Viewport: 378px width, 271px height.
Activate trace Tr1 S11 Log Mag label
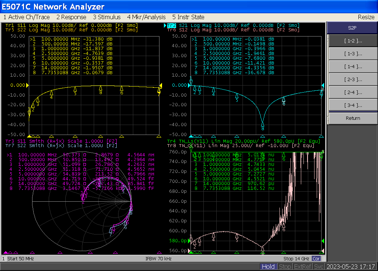coord(72,25)
